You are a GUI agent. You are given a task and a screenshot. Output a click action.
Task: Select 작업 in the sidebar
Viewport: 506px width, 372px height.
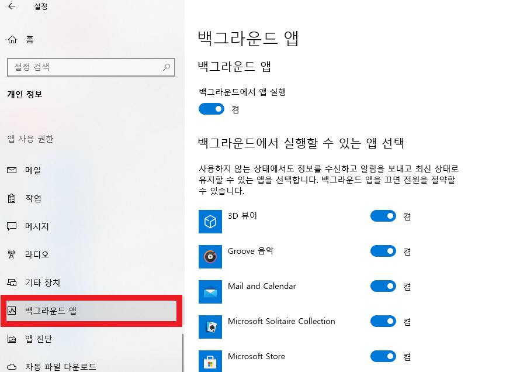(x=91, y=198)
